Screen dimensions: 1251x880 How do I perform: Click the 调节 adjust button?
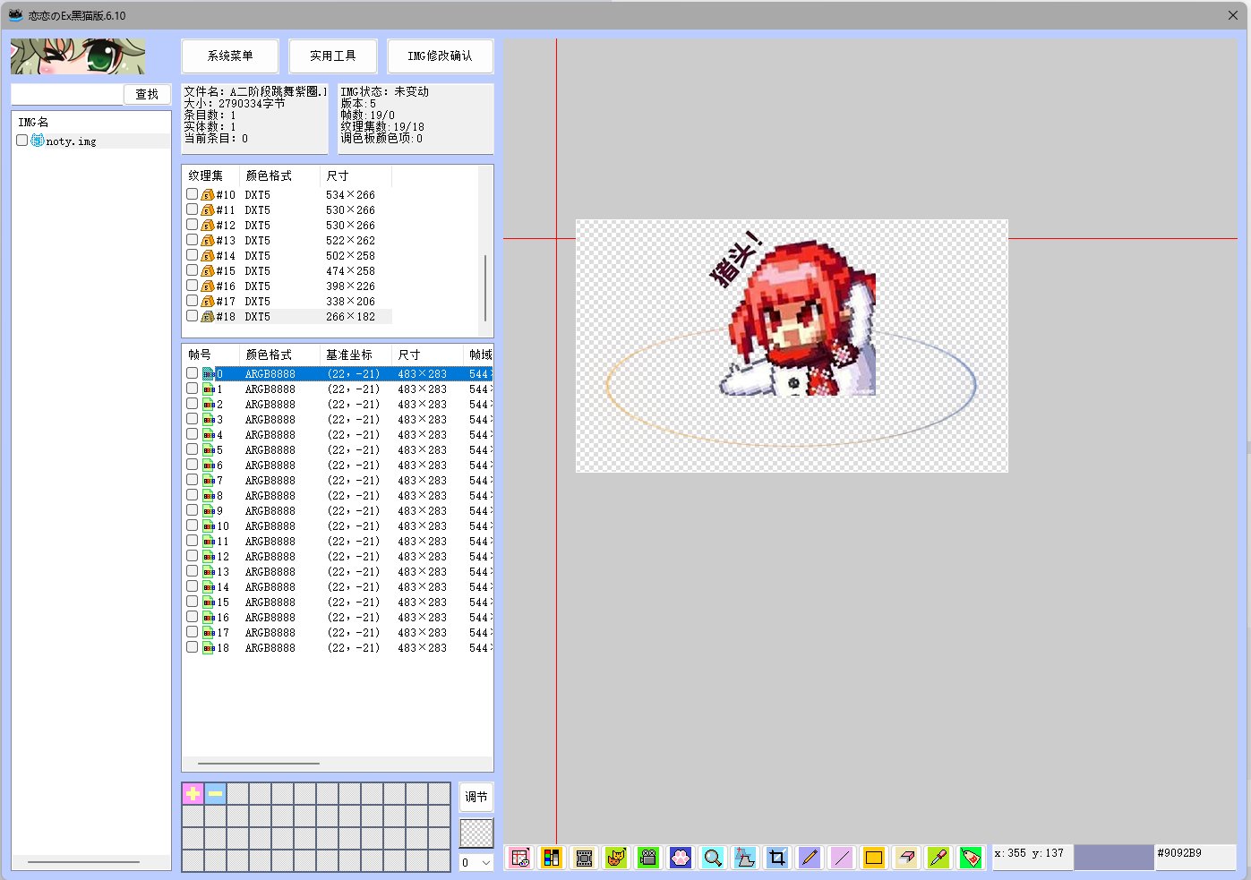point(476,797)
